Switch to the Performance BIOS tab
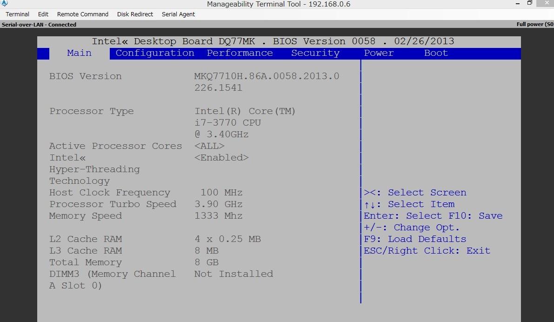Viewport: 554px width, 322px height. (240, 53)
